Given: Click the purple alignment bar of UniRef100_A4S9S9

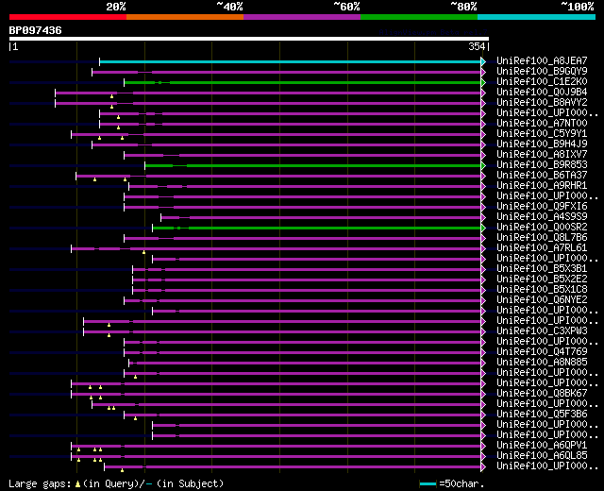Looking at the screenshot, I should (x=321, y=218).
